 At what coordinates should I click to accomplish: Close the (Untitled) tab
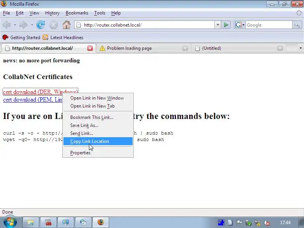(x=280, y=48)
